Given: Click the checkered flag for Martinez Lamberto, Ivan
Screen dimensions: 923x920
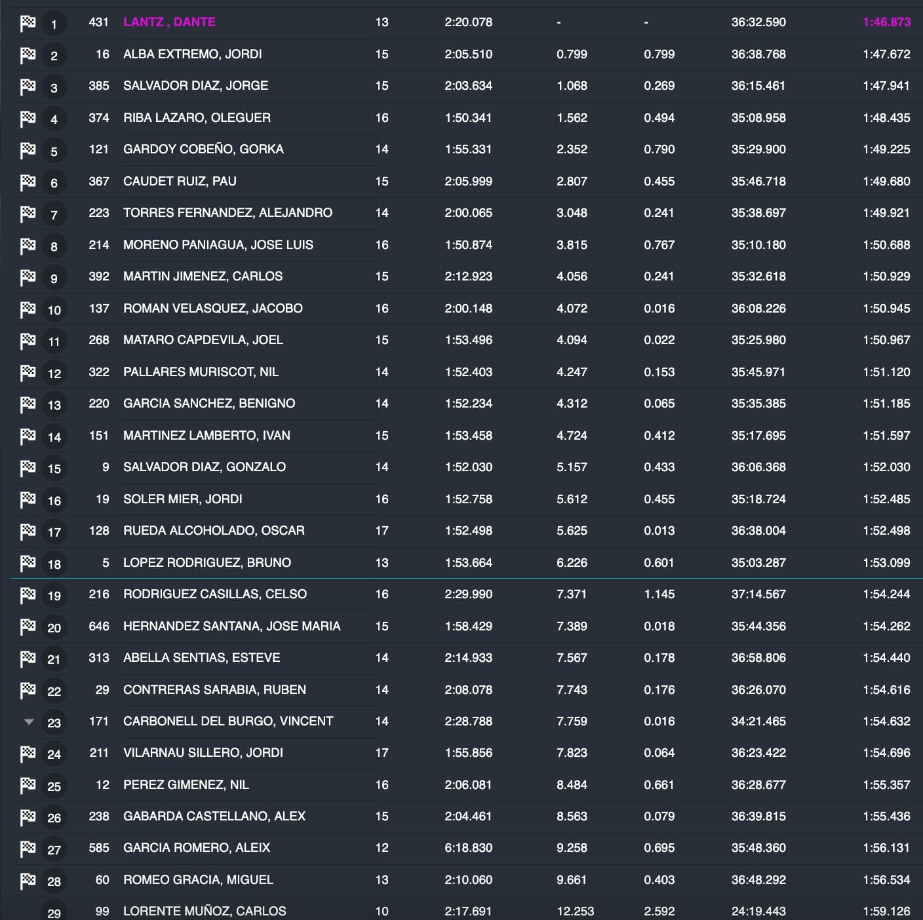Looking at the screenshot, I should (28, 436).
